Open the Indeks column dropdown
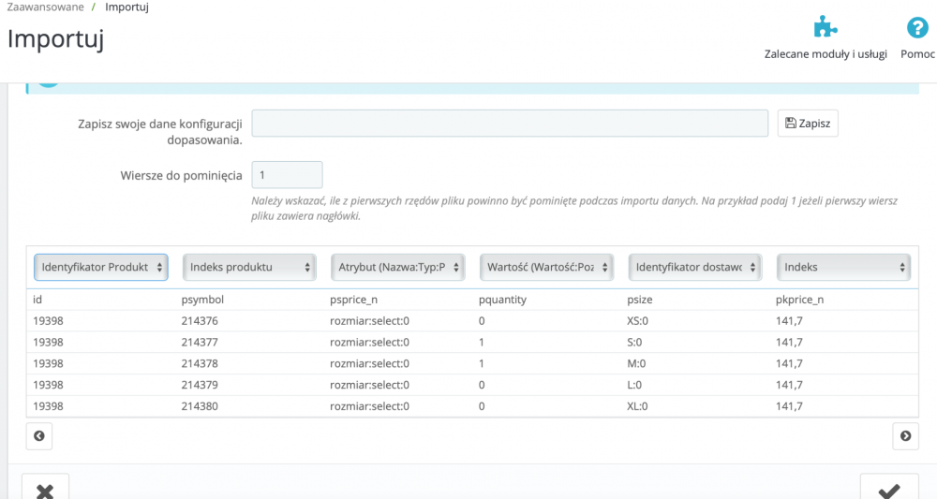The image size is (937, 499). (x=843, y=267)
